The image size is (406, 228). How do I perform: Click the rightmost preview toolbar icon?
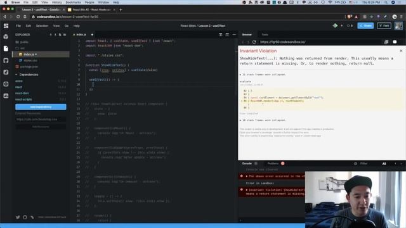(x=395, y=42)
